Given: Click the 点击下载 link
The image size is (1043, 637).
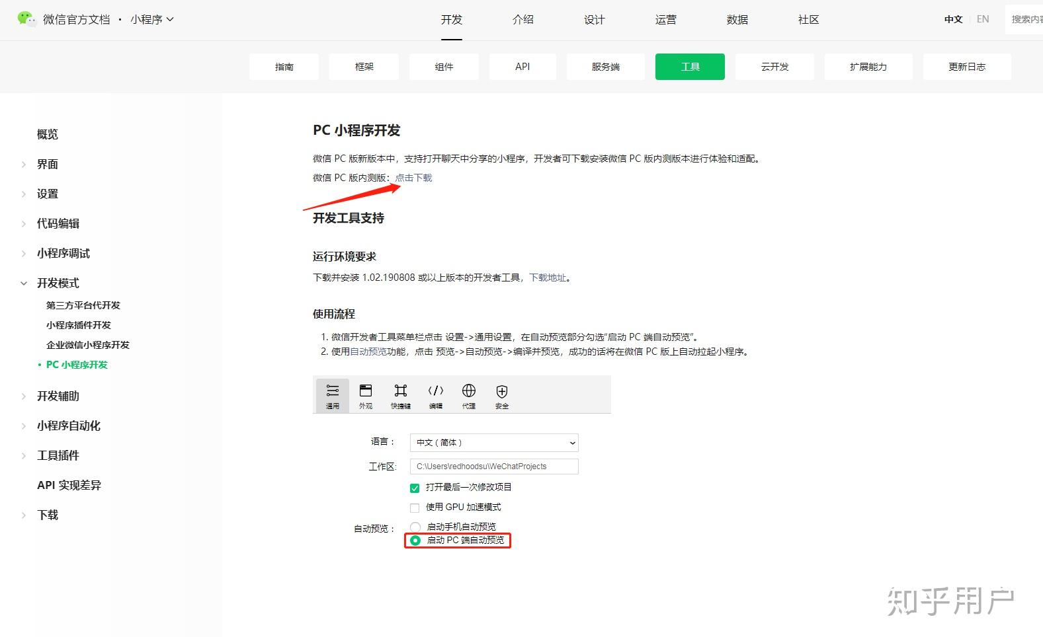Looking at the screenshot, I should 413,178.
